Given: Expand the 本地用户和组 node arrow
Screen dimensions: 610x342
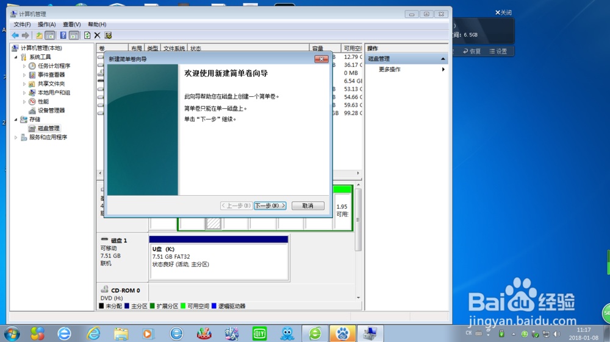Looking at the screenshot, I should [x=24, y=92].
